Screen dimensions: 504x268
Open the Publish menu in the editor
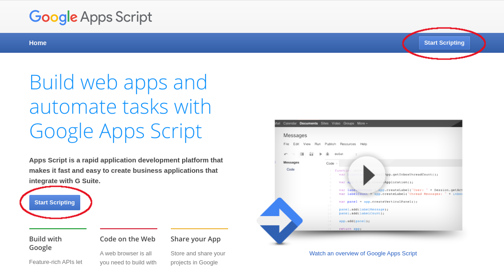(330, 144)
